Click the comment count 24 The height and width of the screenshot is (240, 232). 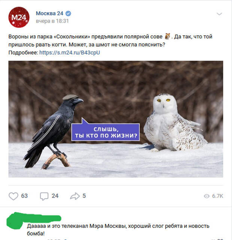55,196
